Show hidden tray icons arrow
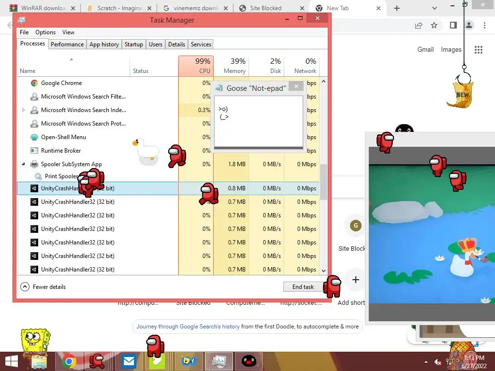 pyautogui.click(x=426, y=362)
